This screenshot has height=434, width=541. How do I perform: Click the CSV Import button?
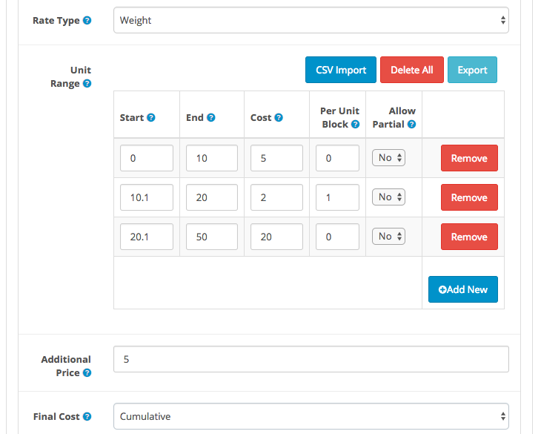point(341,70)
